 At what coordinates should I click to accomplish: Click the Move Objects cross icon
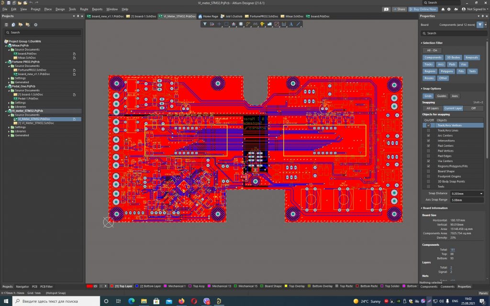pos(219,24)
